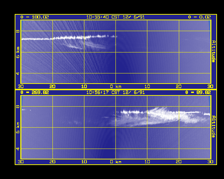The height and width of the screenshot is (179, 224).
Task: Click the 8 altitude tick in the 10:55:40 plot
Action: (x=18, y=31)
